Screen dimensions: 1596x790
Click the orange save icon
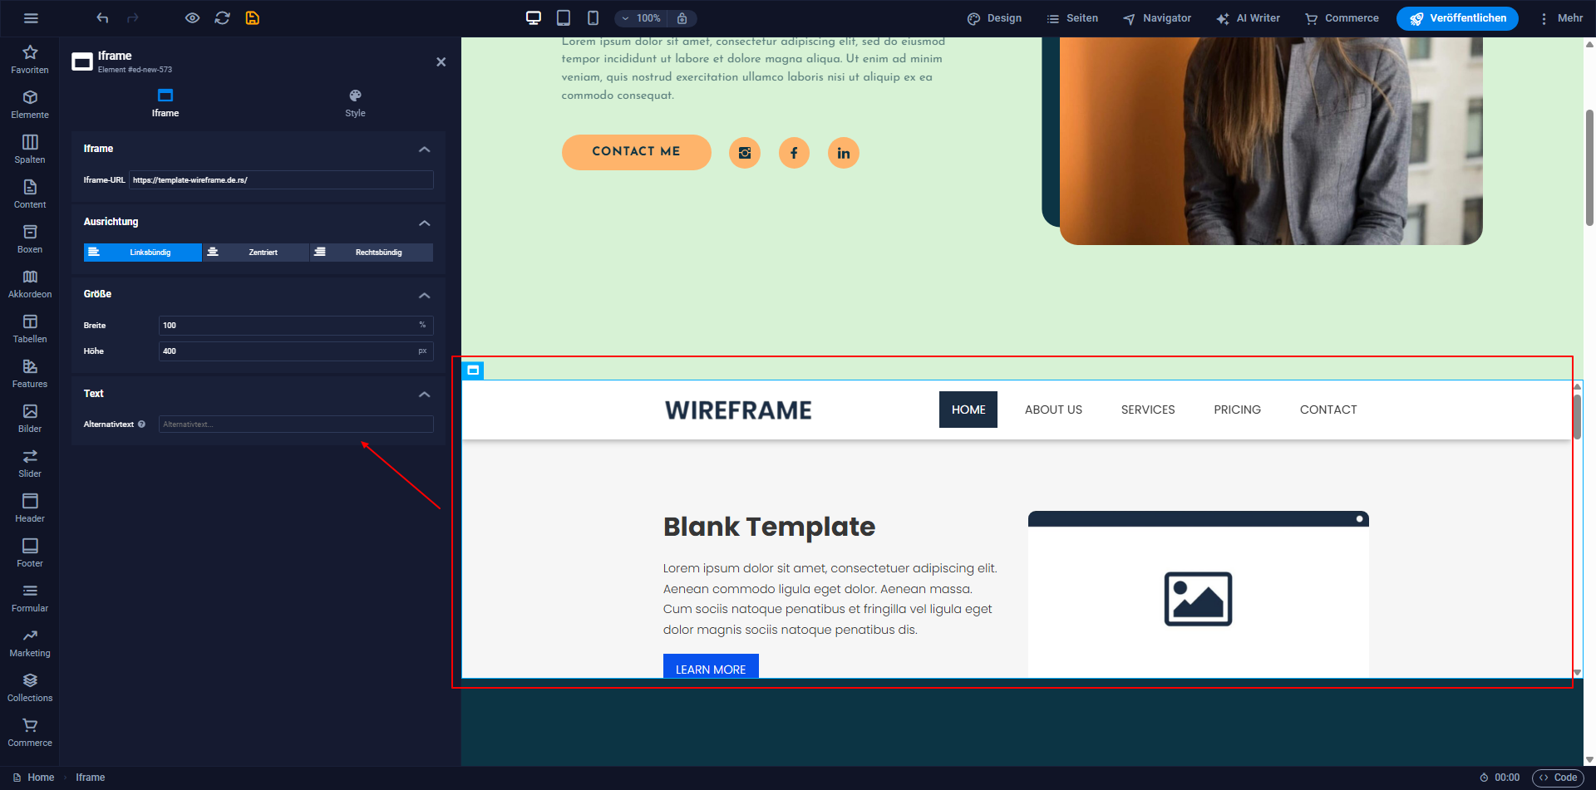coord(253,18)
